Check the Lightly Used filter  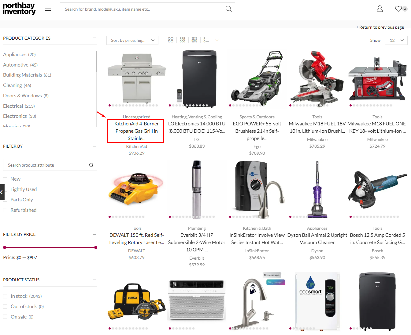click(x=6, y=189)
